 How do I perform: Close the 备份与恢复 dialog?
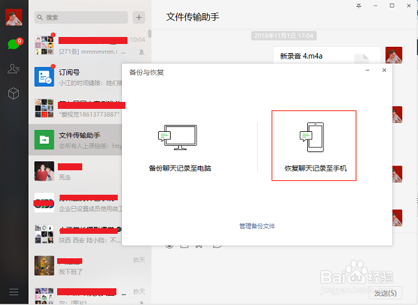(384, 70)
